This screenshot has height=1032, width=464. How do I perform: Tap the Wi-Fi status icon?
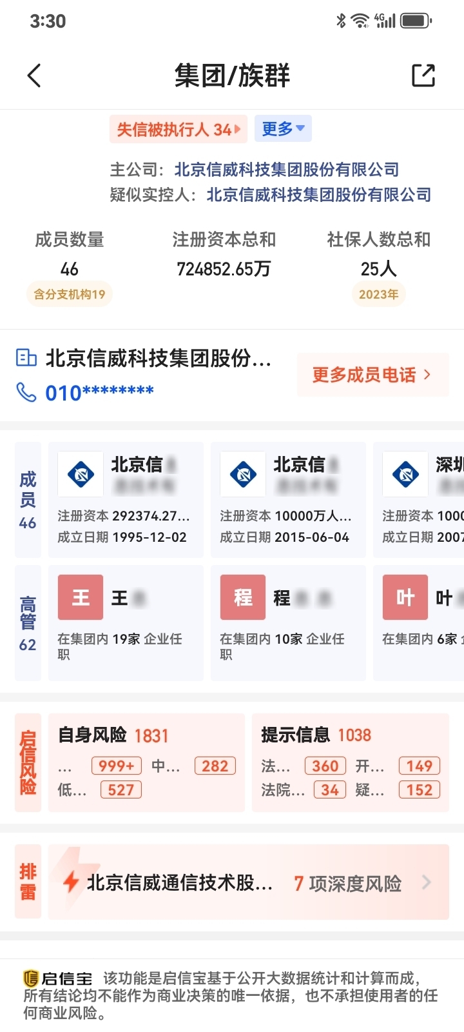pyautogui.click(x=360, y=21)
